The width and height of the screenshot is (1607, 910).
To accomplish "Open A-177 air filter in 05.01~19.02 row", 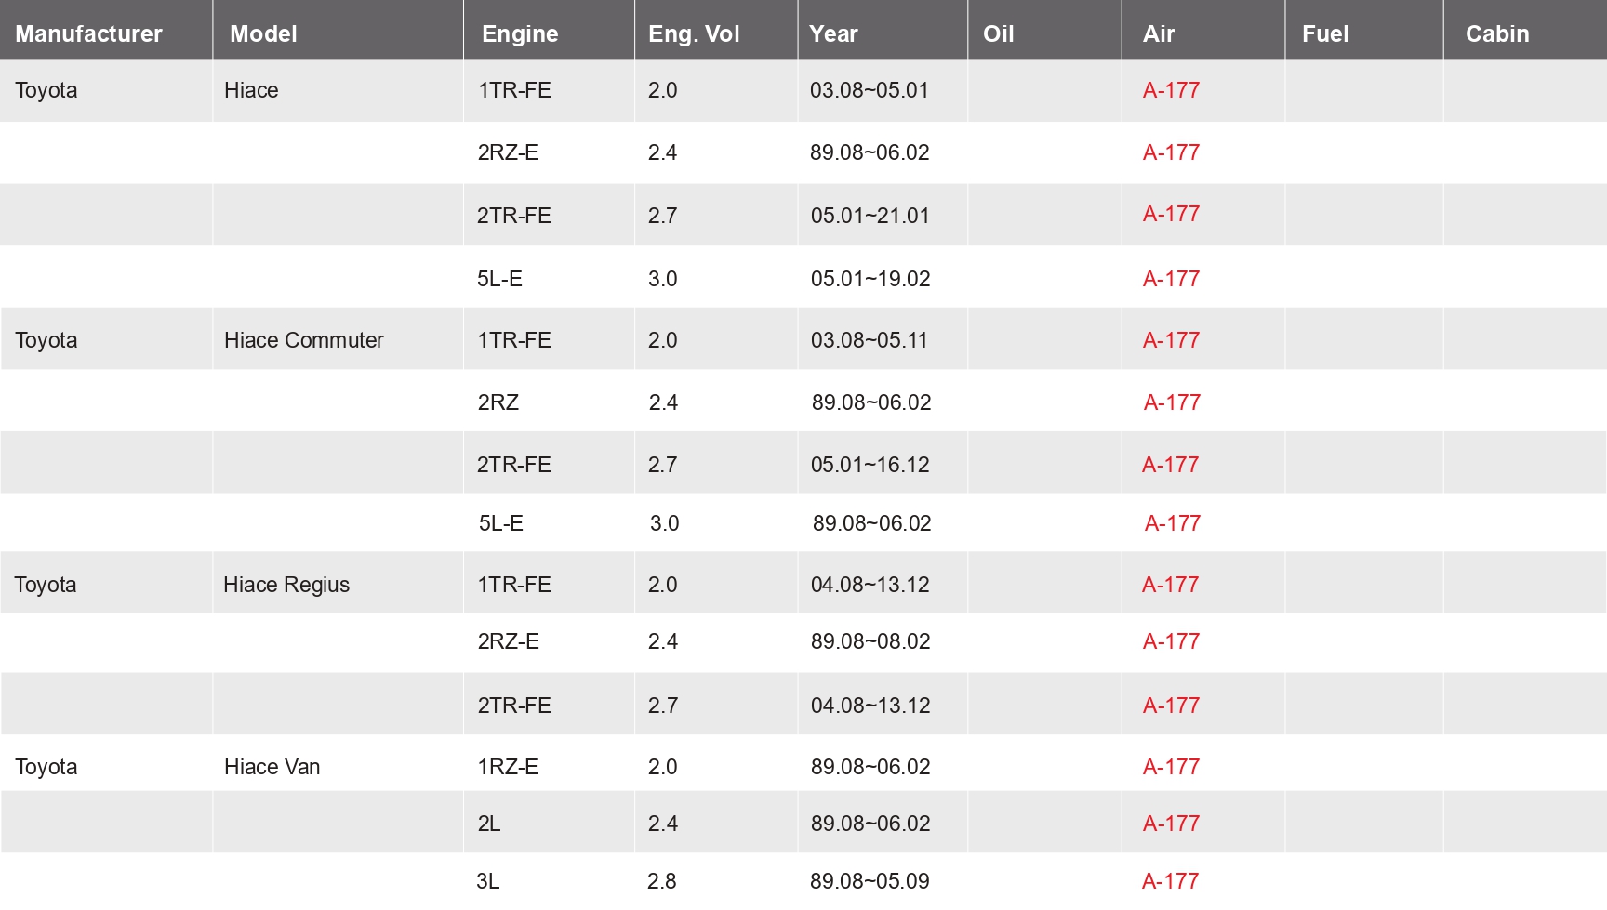I will (x=1171, y=279).
